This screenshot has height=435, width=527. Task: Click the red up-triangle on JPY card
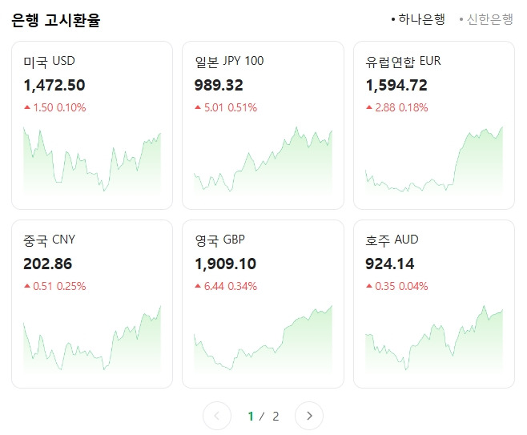coord(198,107)
